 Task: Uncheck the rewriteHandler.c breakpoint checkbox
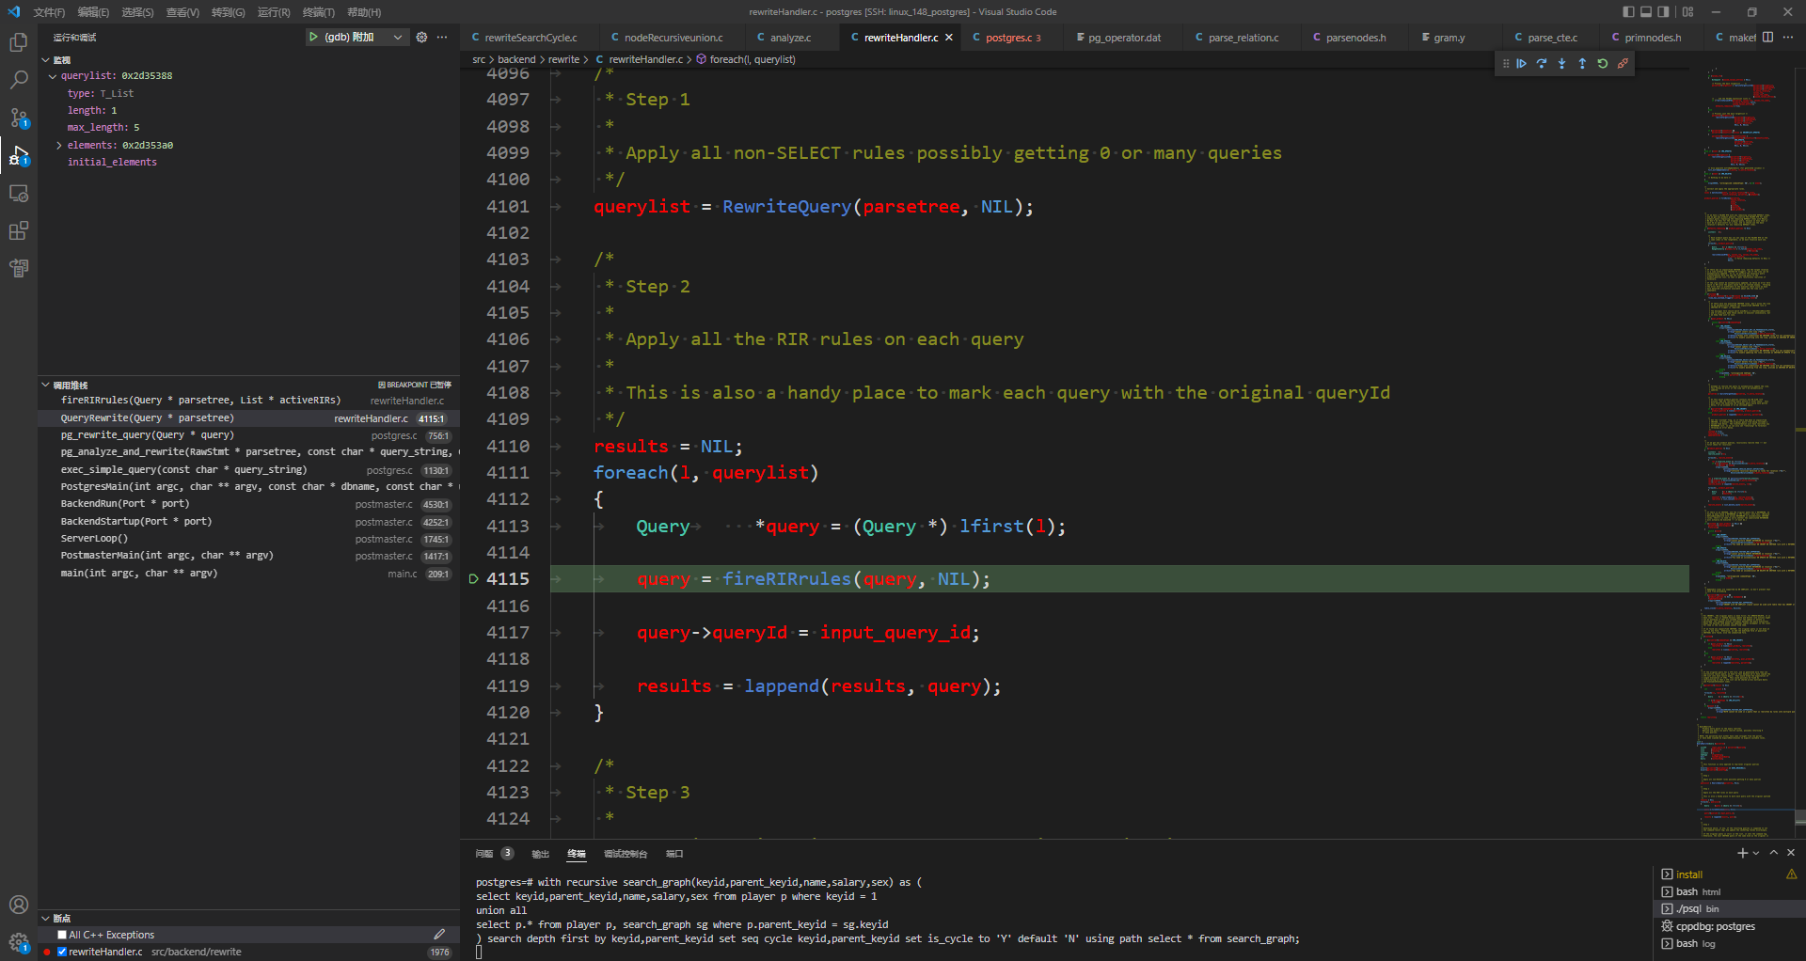point(62,952)
